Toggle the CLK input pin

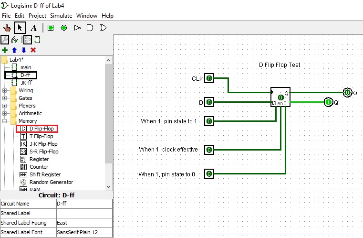pyautogui.click(x=209, y=78)
